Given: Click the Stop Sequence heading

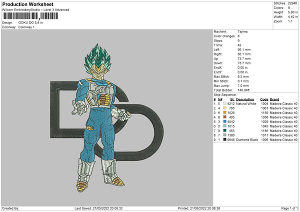Looking at the screenshot, I should coord(225,94).
